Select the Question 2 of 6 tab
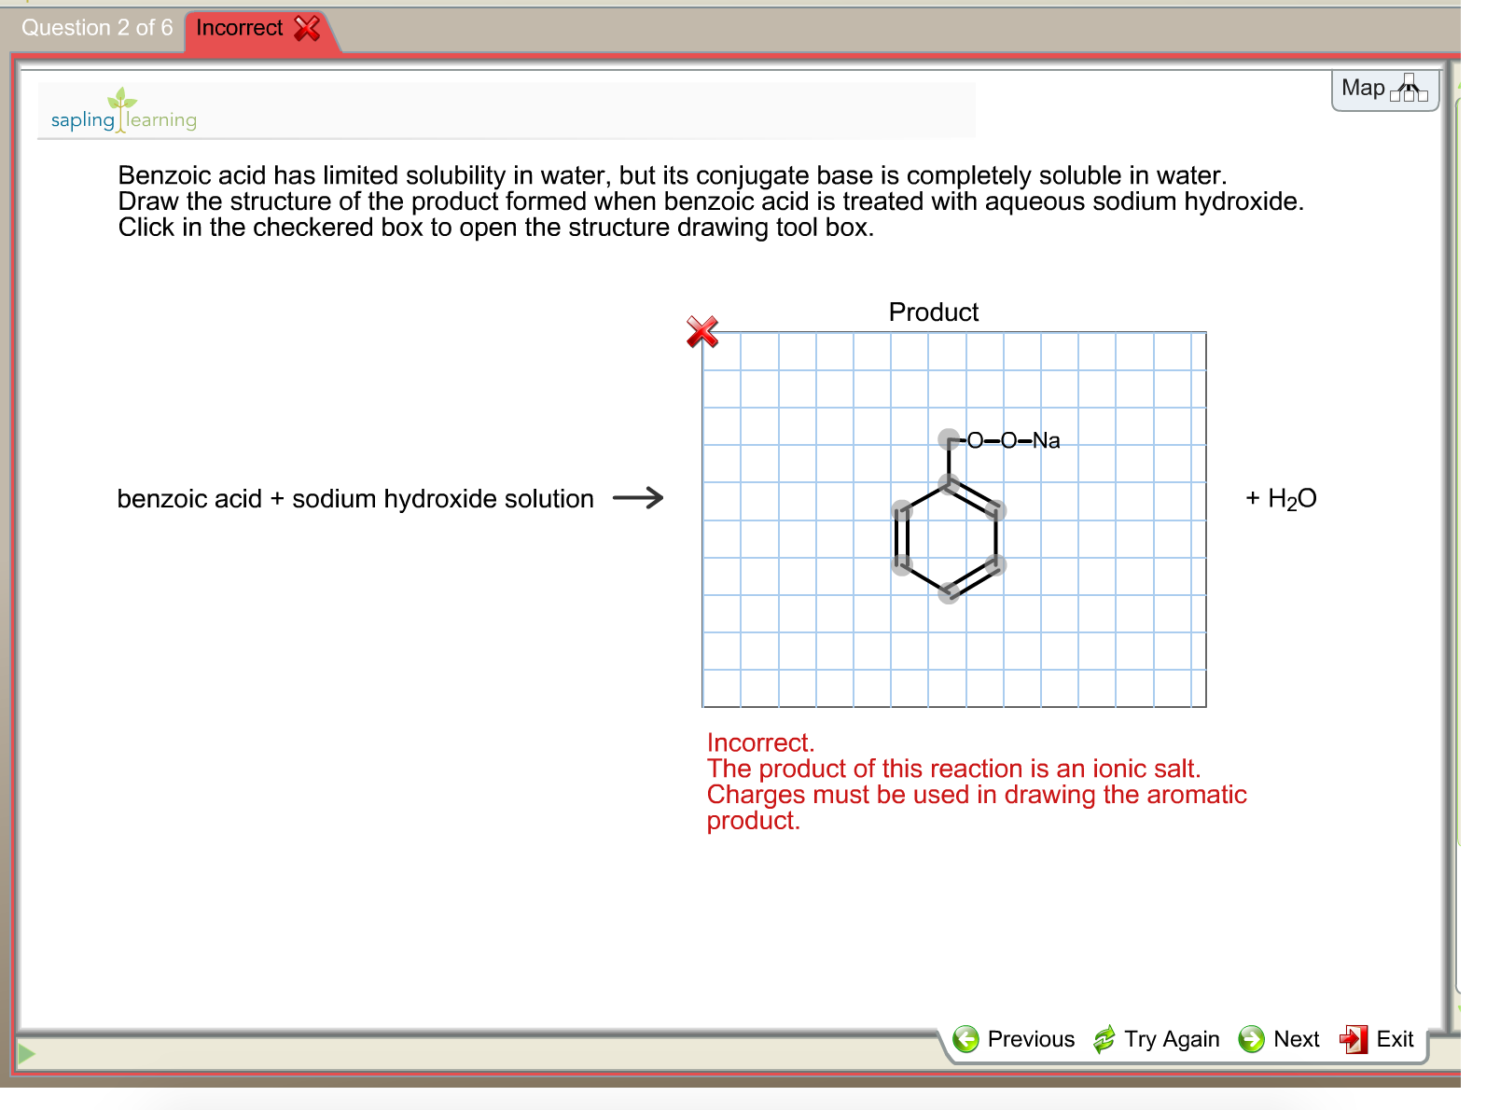Image resolution: width=1500 pixels, height=1110 pixels. [x=97, y=28]
